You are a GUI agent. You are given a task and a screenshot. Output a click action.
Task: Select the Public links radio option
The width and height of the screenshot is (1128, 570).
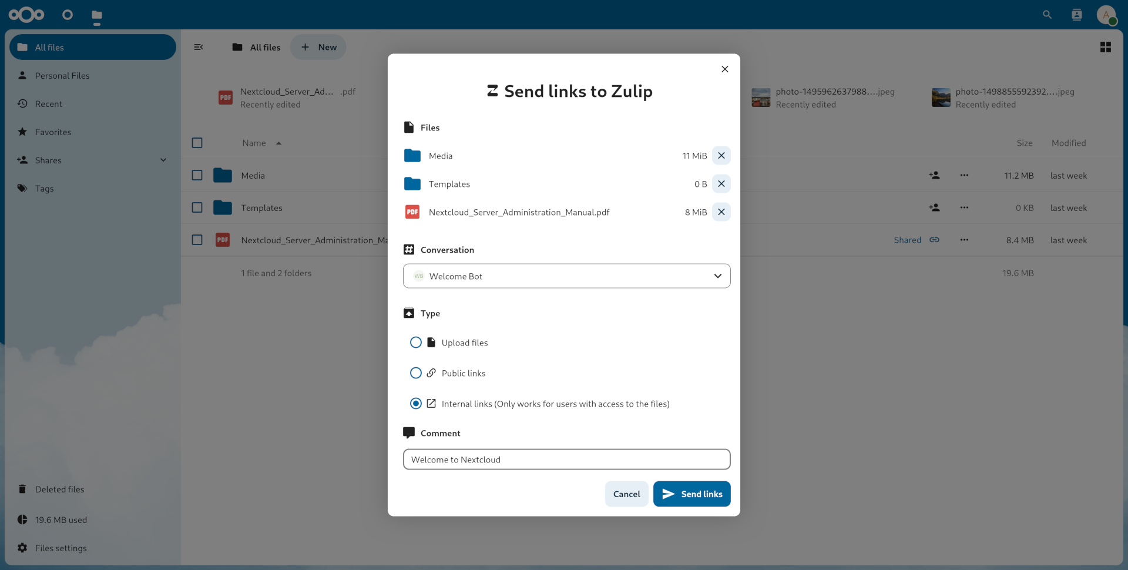[415, 373]
